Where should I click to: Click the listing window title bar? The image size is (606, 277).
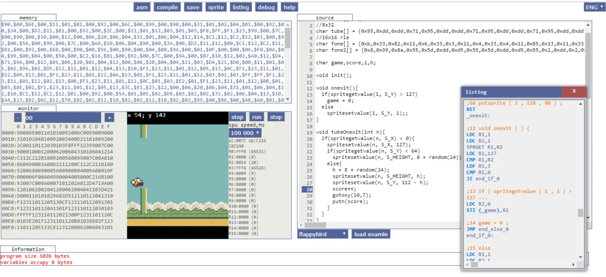(x=511, y=92)
